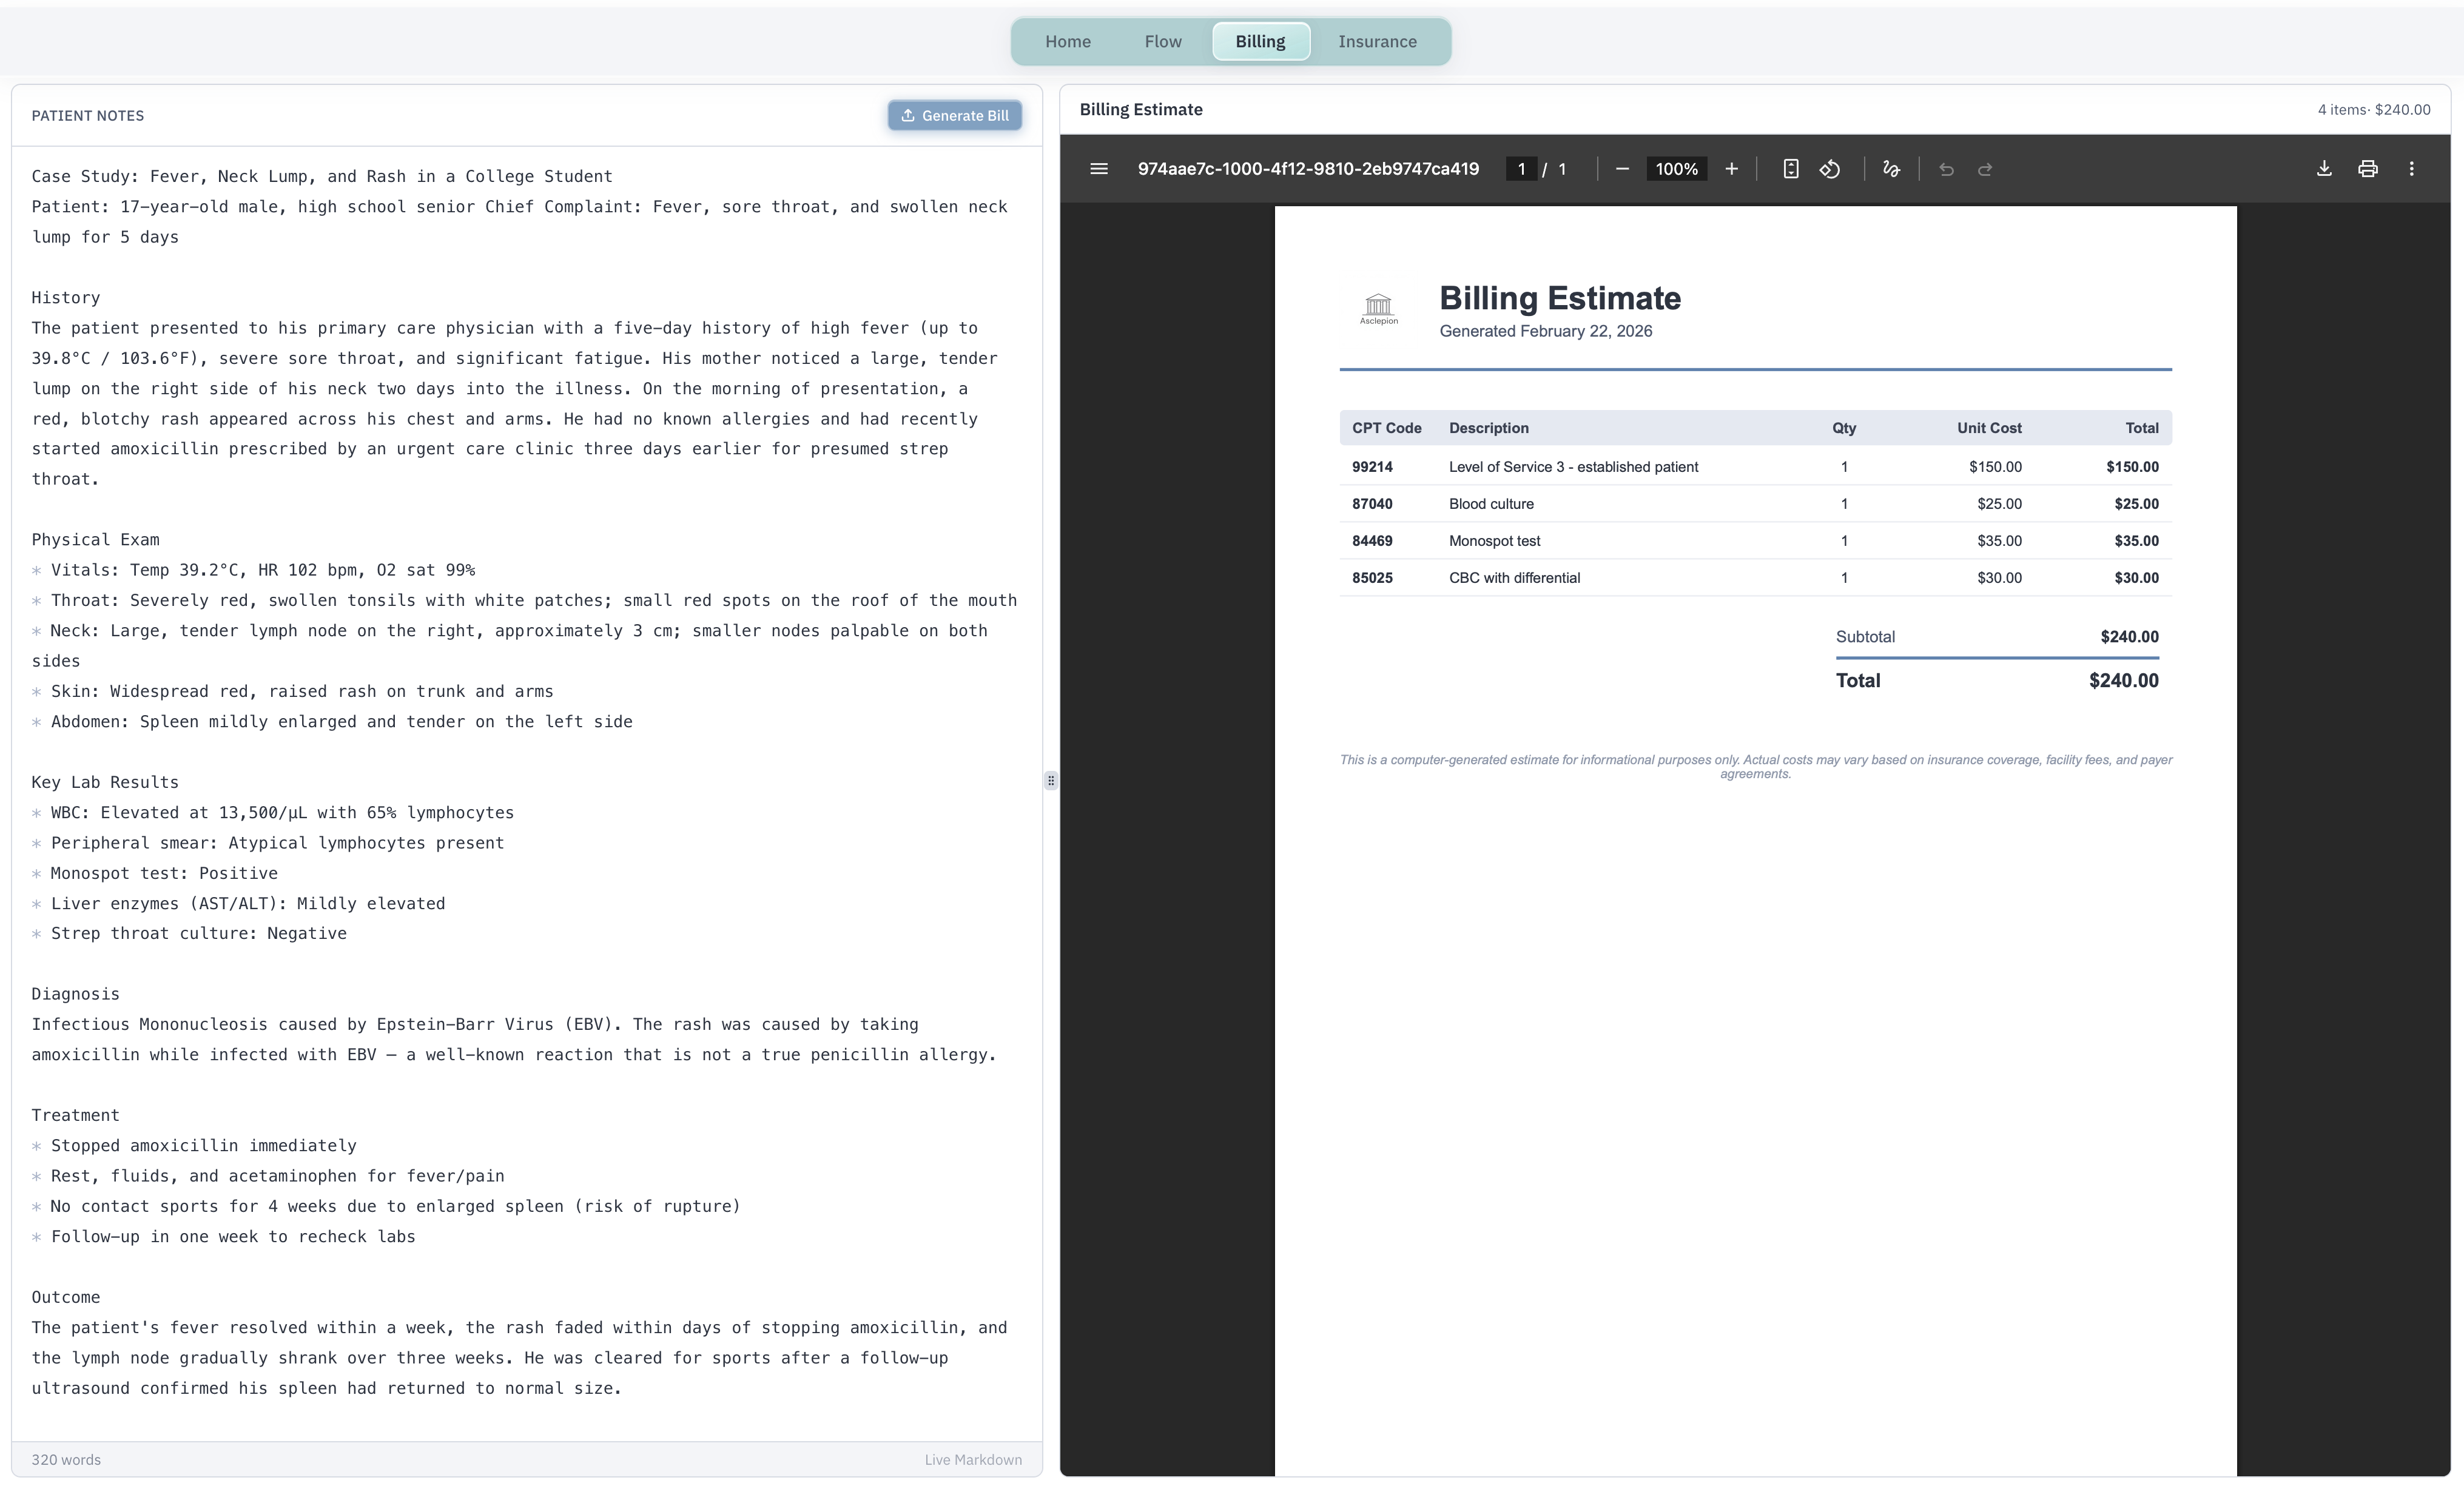Zoom out the PDF with minus icon
The height and width of the screenshot is (1486, 2464).
(x=1622, y=169)
